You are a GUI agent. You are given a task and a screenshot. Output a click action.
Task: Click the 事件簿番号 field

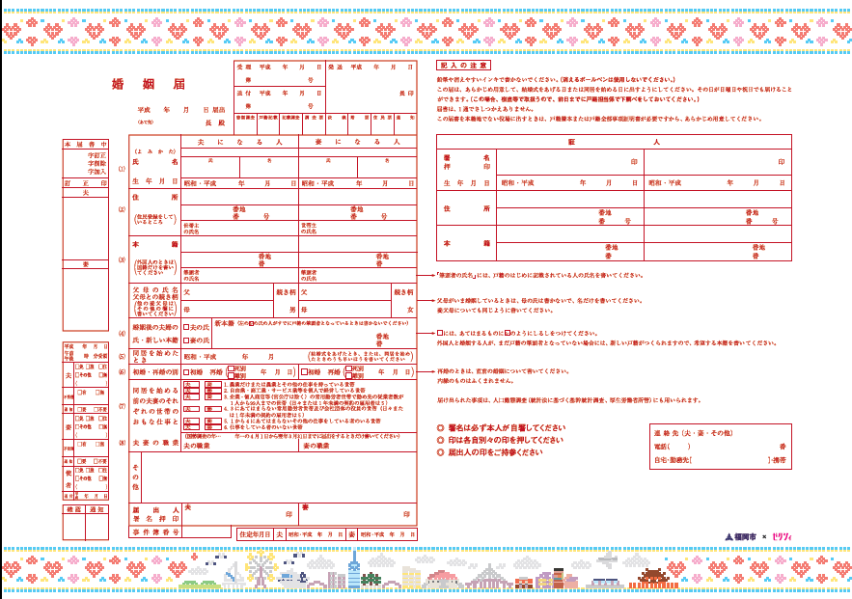[x=206, y=532]
